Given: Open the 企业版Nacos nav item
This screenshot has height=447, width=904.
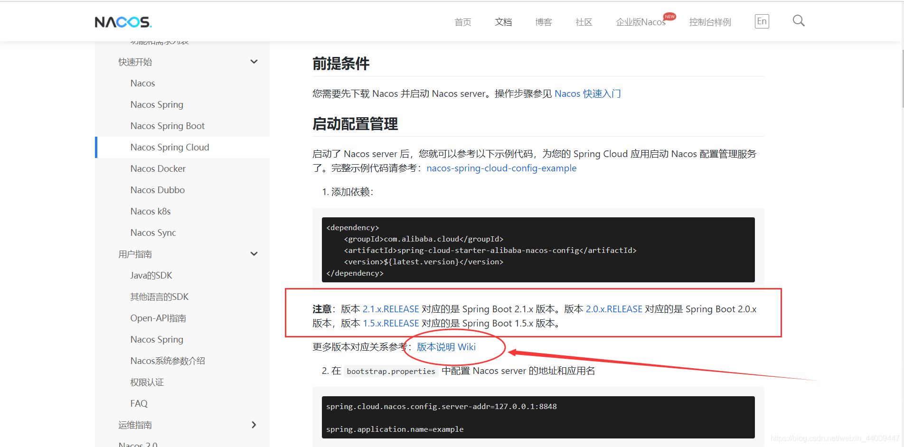Looking at the screenshot, I should (x=640, y=22).
